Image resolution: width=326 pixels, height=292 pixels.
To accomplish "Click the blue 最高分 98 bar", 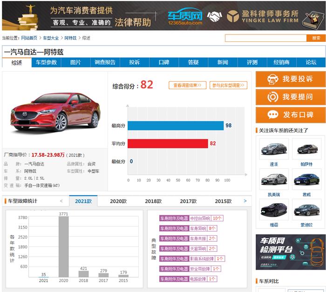I will [176, 126].
